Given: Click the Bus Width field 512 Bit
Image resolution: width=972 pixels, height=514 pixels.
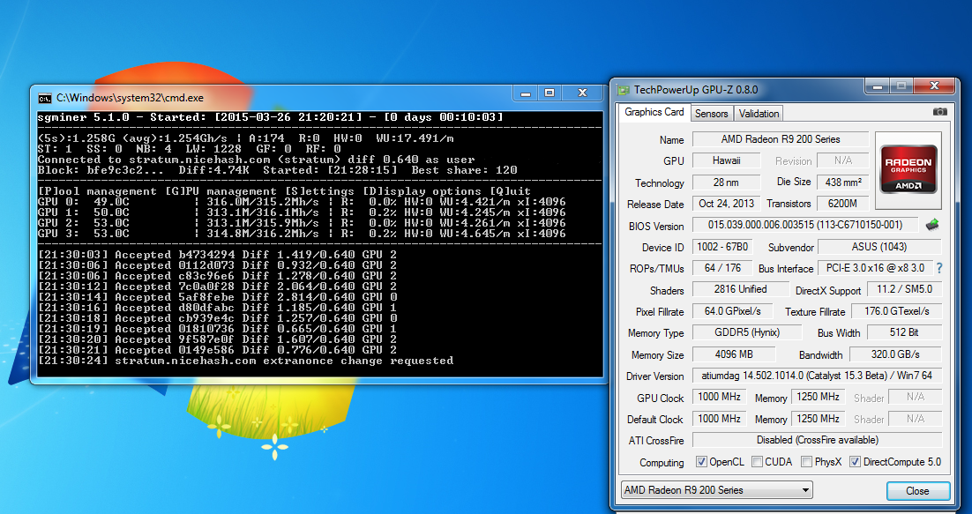Looking at the screenshot, I should pyautogui.click(x=904, y=331).
